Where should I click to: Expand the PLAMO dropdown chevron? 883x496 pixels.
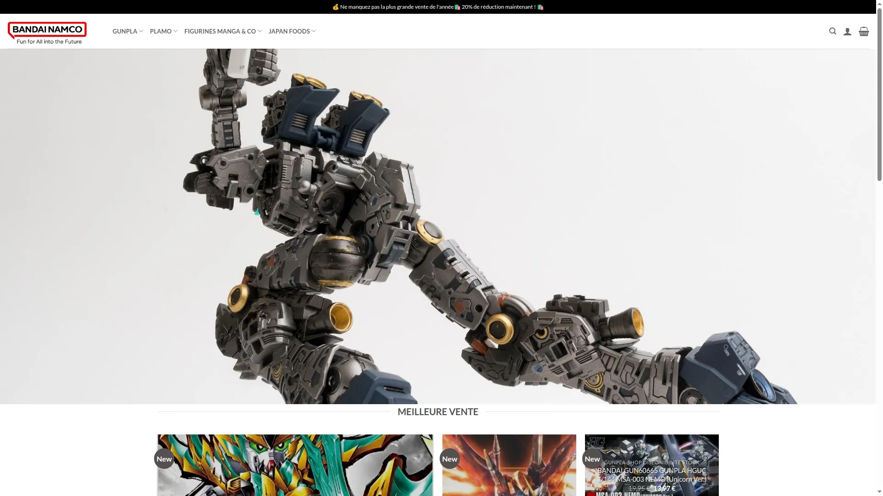point(175,31)
